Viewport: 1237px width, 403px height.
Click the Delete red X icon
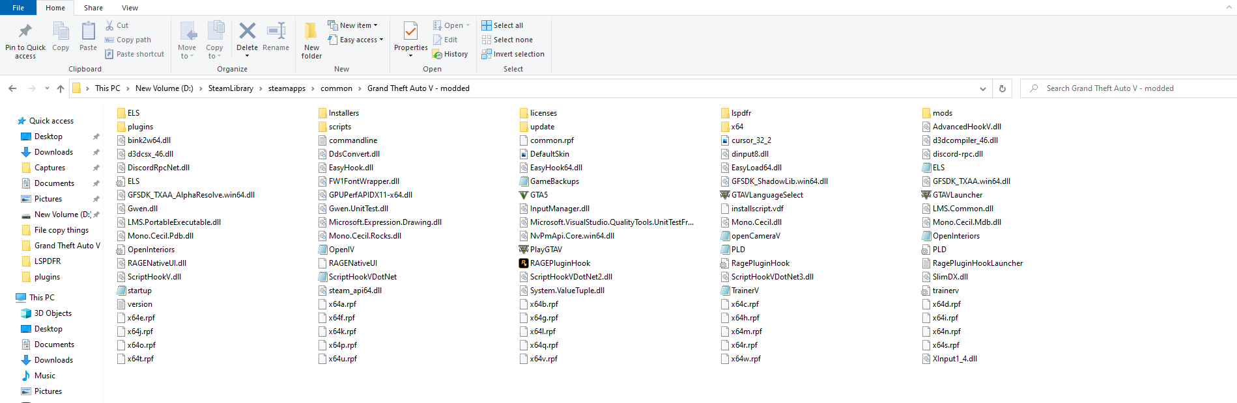247,31
